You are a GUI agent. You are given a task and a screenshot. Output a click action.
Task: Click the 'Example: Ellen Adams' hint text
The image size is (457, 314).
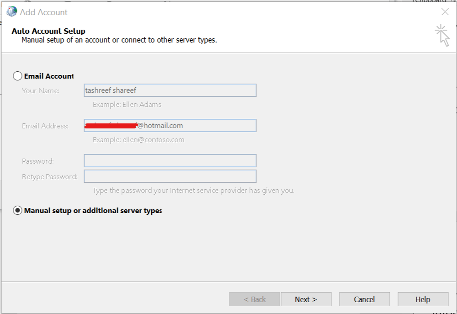point(127,105)
